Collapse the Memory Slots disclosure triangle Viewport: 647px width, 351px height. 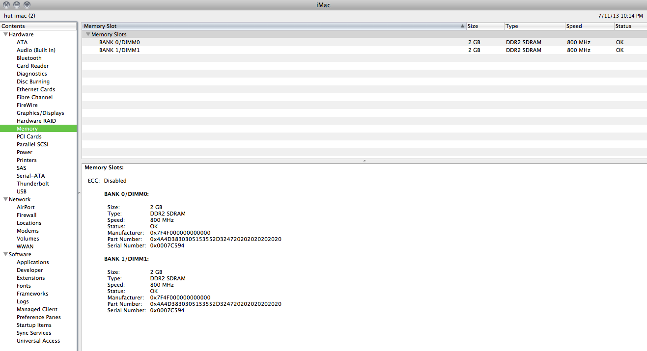88,34
